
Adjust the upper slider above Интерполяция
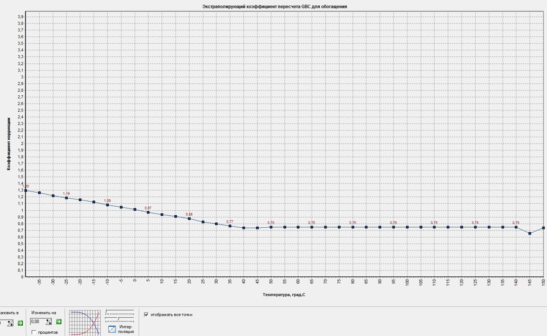(x=120, y=312)
